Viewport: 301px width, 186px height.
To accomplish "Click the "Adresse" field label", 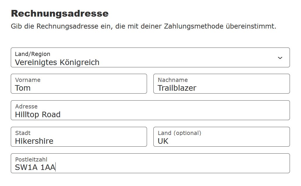I will click(26, 106).
